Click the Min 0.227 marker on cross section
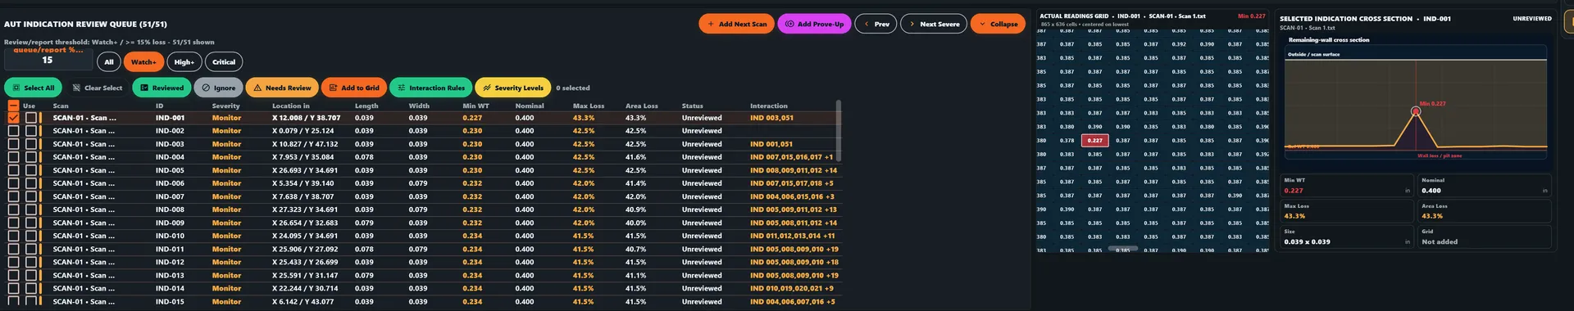 click(x=1415, y=110)
